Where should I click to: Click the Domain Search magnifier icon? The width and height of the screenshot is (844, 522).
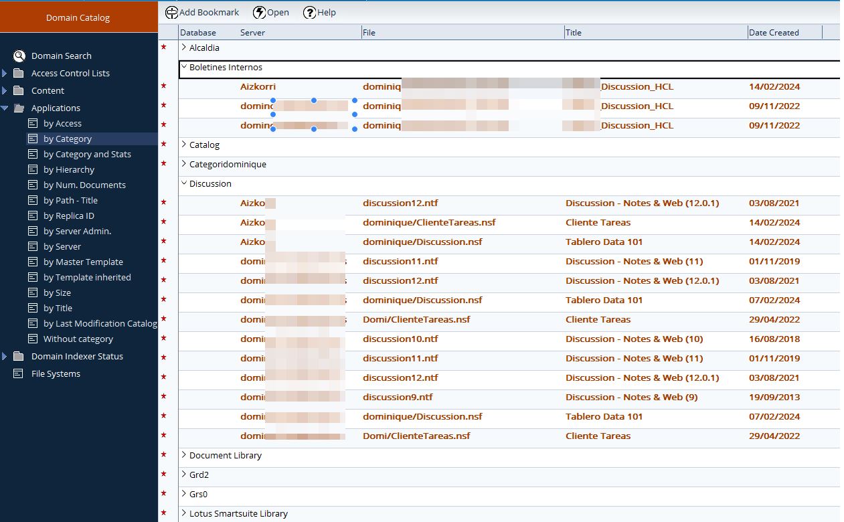pos(19,56)
